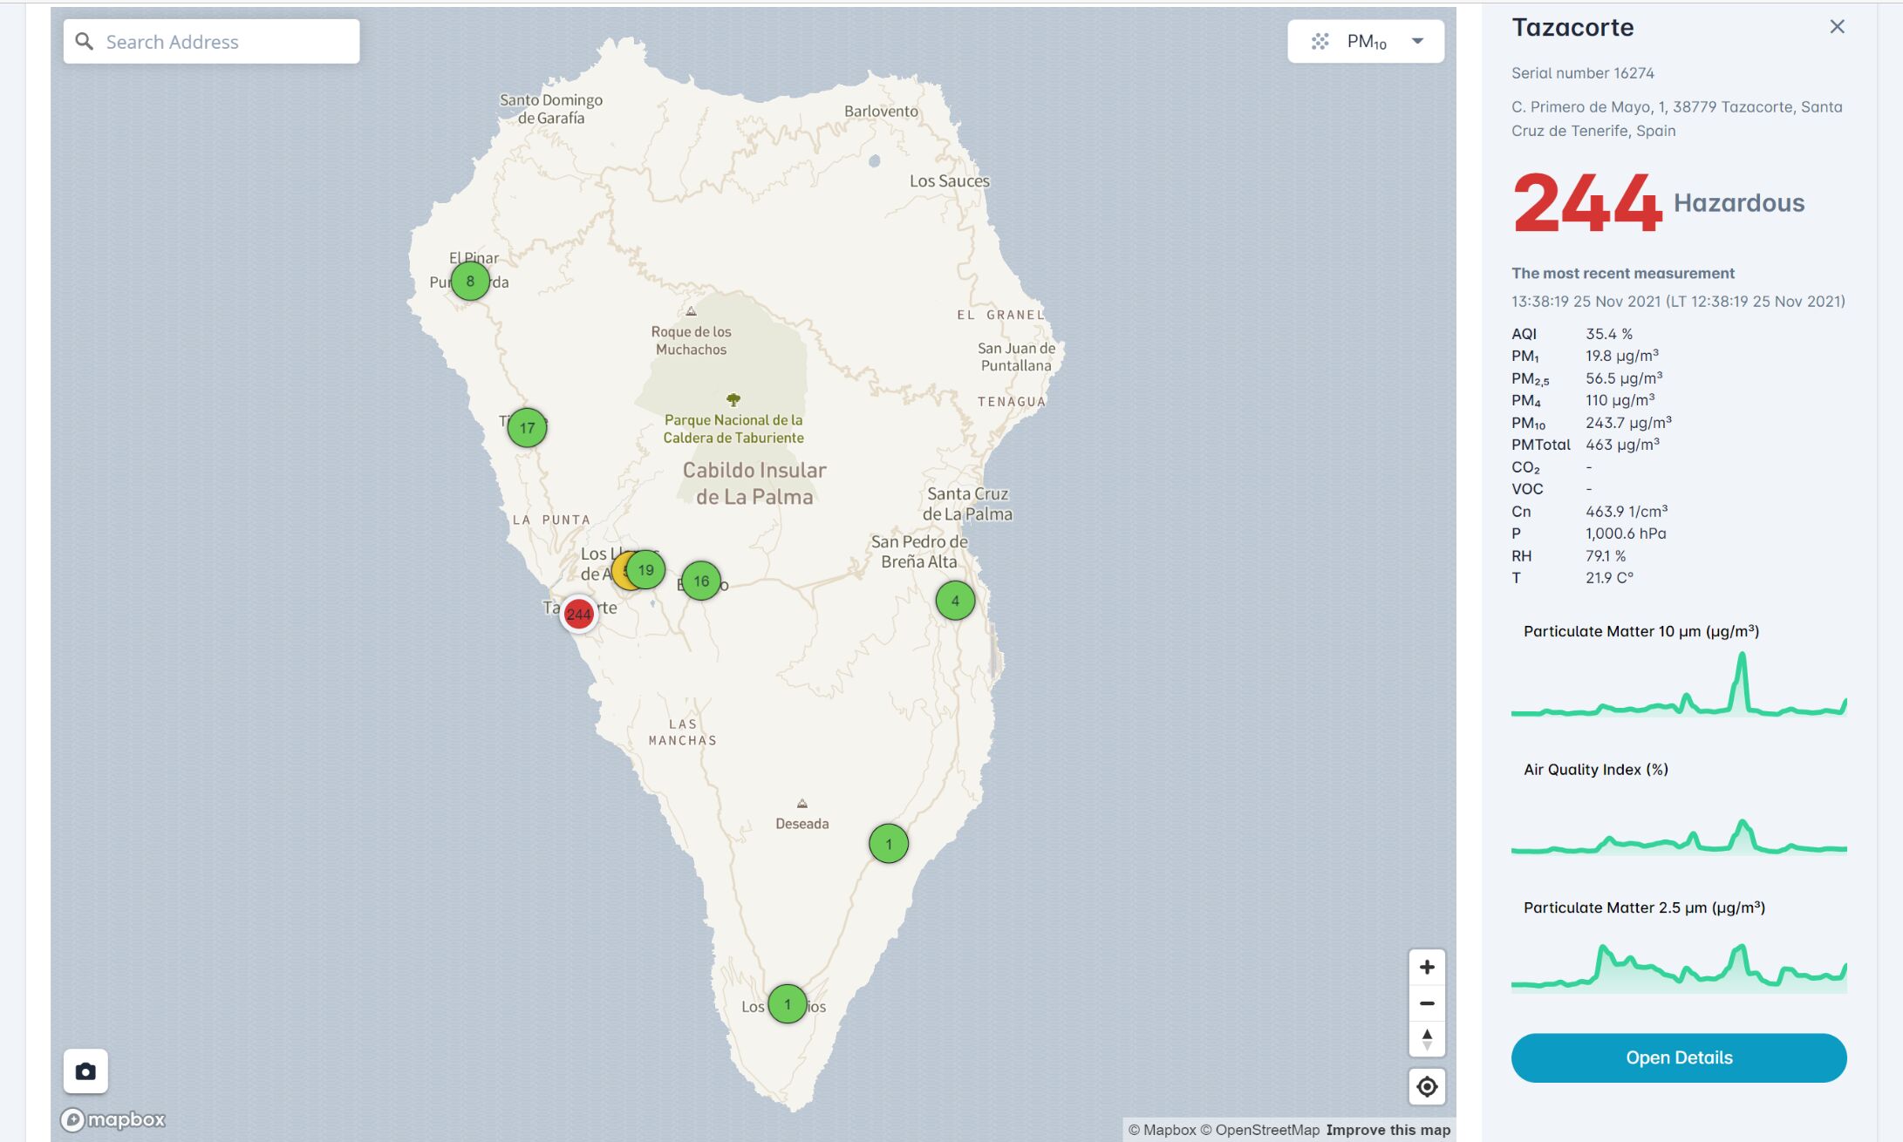Expand the metric selector with its chevron
1903x1142 pixels.
point(1419,40)
